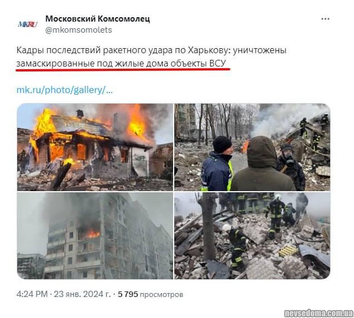The image size is (354, 318).
Task: Open the Московский Комсомолец profile name
Action: pyautogui.click(x=98, y=19)
